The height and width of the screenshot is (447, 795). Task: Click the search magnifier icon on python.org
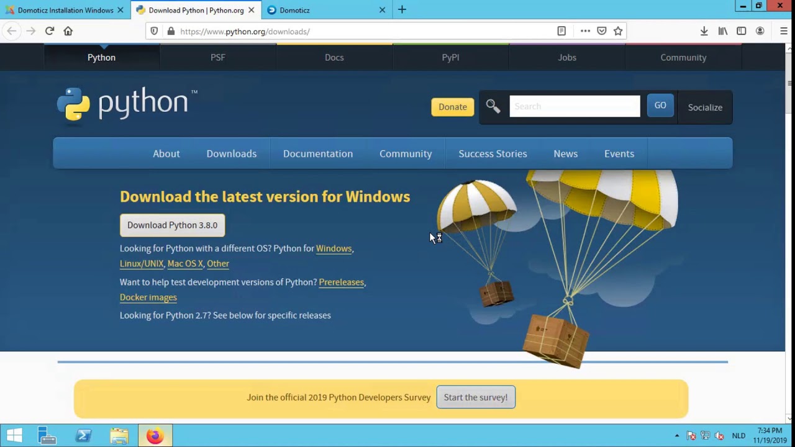click(493, 107)
